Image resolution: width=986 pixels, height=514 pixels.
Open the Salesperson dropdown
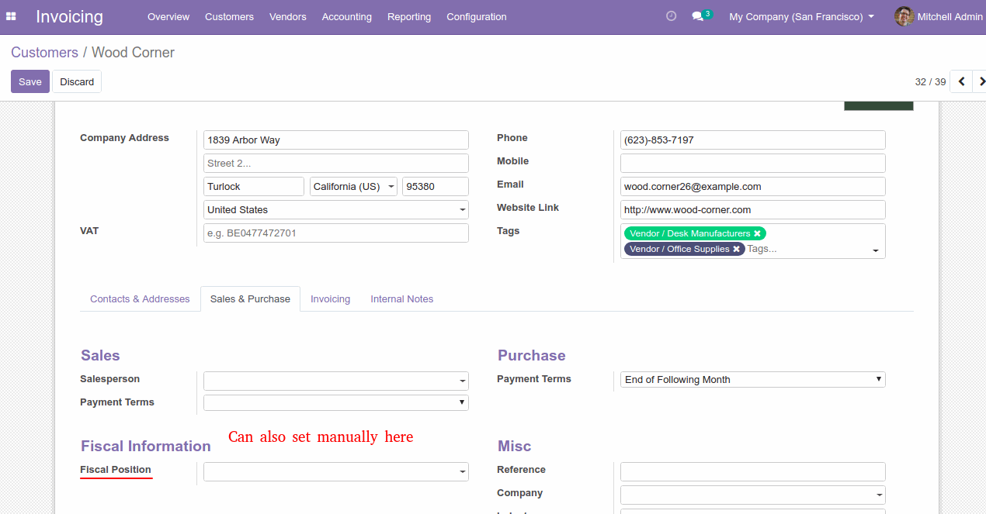click(x=336, y=381)
